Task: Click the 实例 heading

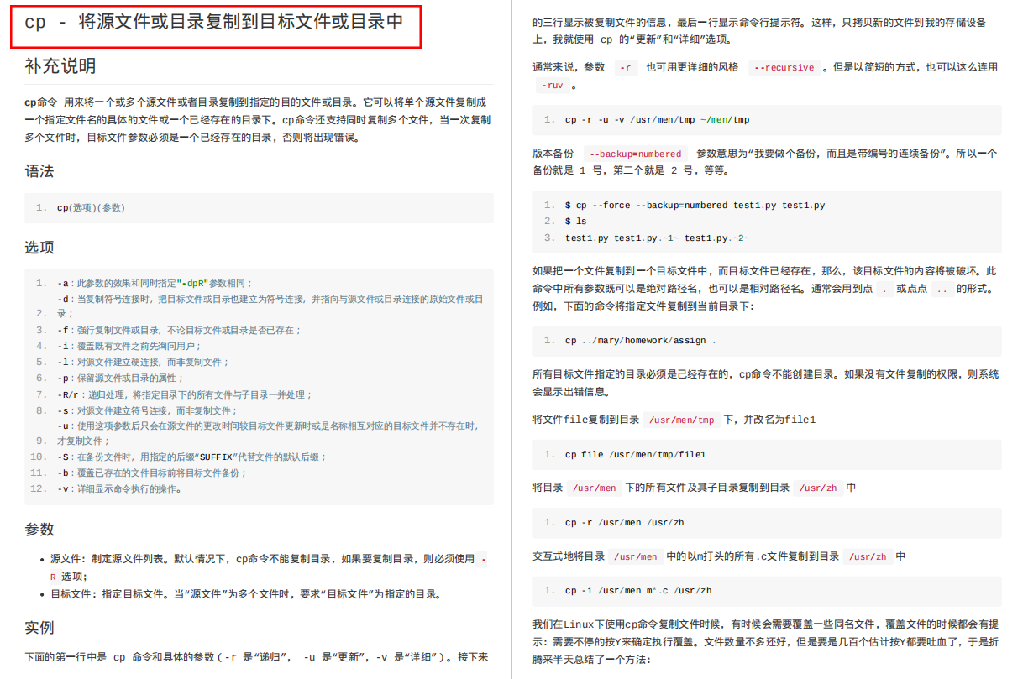Action: (x=39, y=628)
